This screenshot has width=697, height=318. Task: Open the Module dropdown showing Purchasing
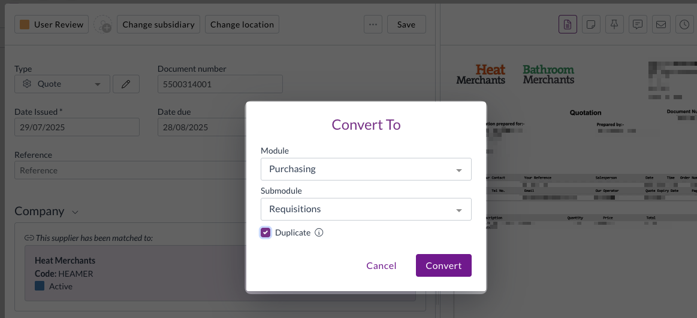pos(366,169)
